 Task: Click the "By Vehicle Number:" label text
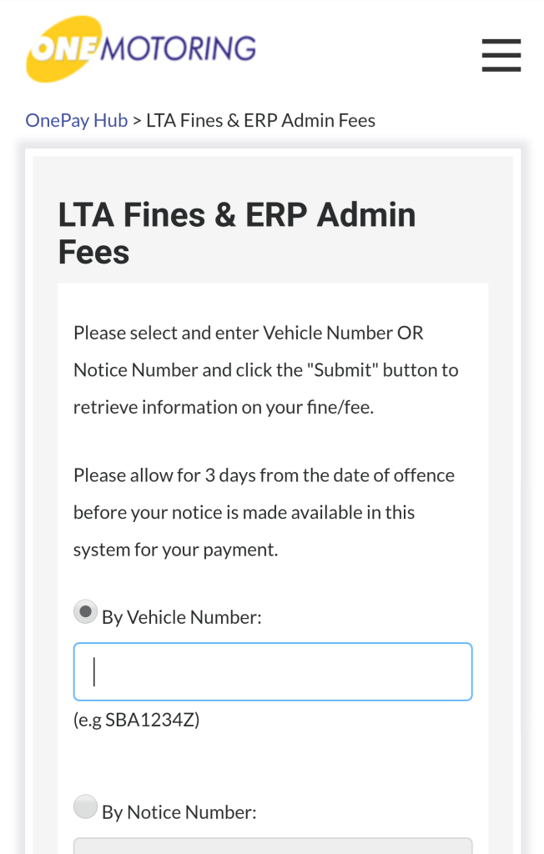182,618
